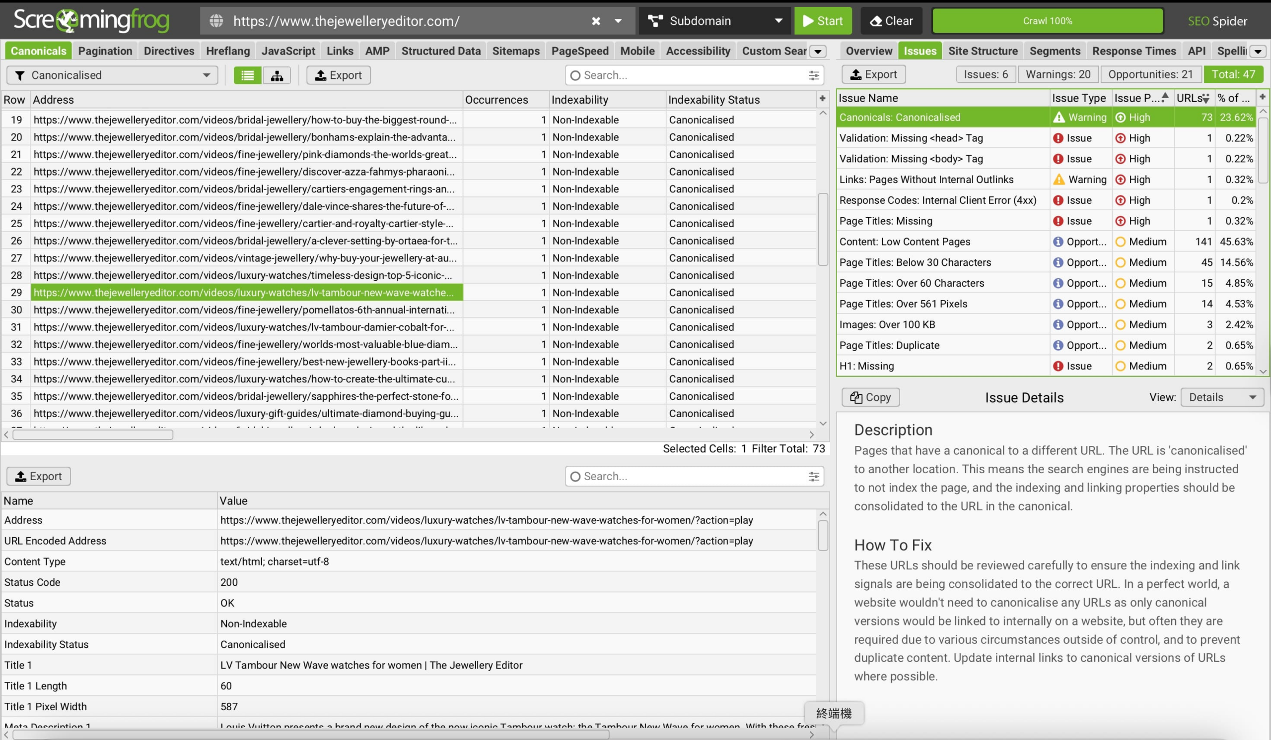Open the Canonicalised filter dropdown
This screenshot has height=740, width=1271.
[x=112, y=75]
